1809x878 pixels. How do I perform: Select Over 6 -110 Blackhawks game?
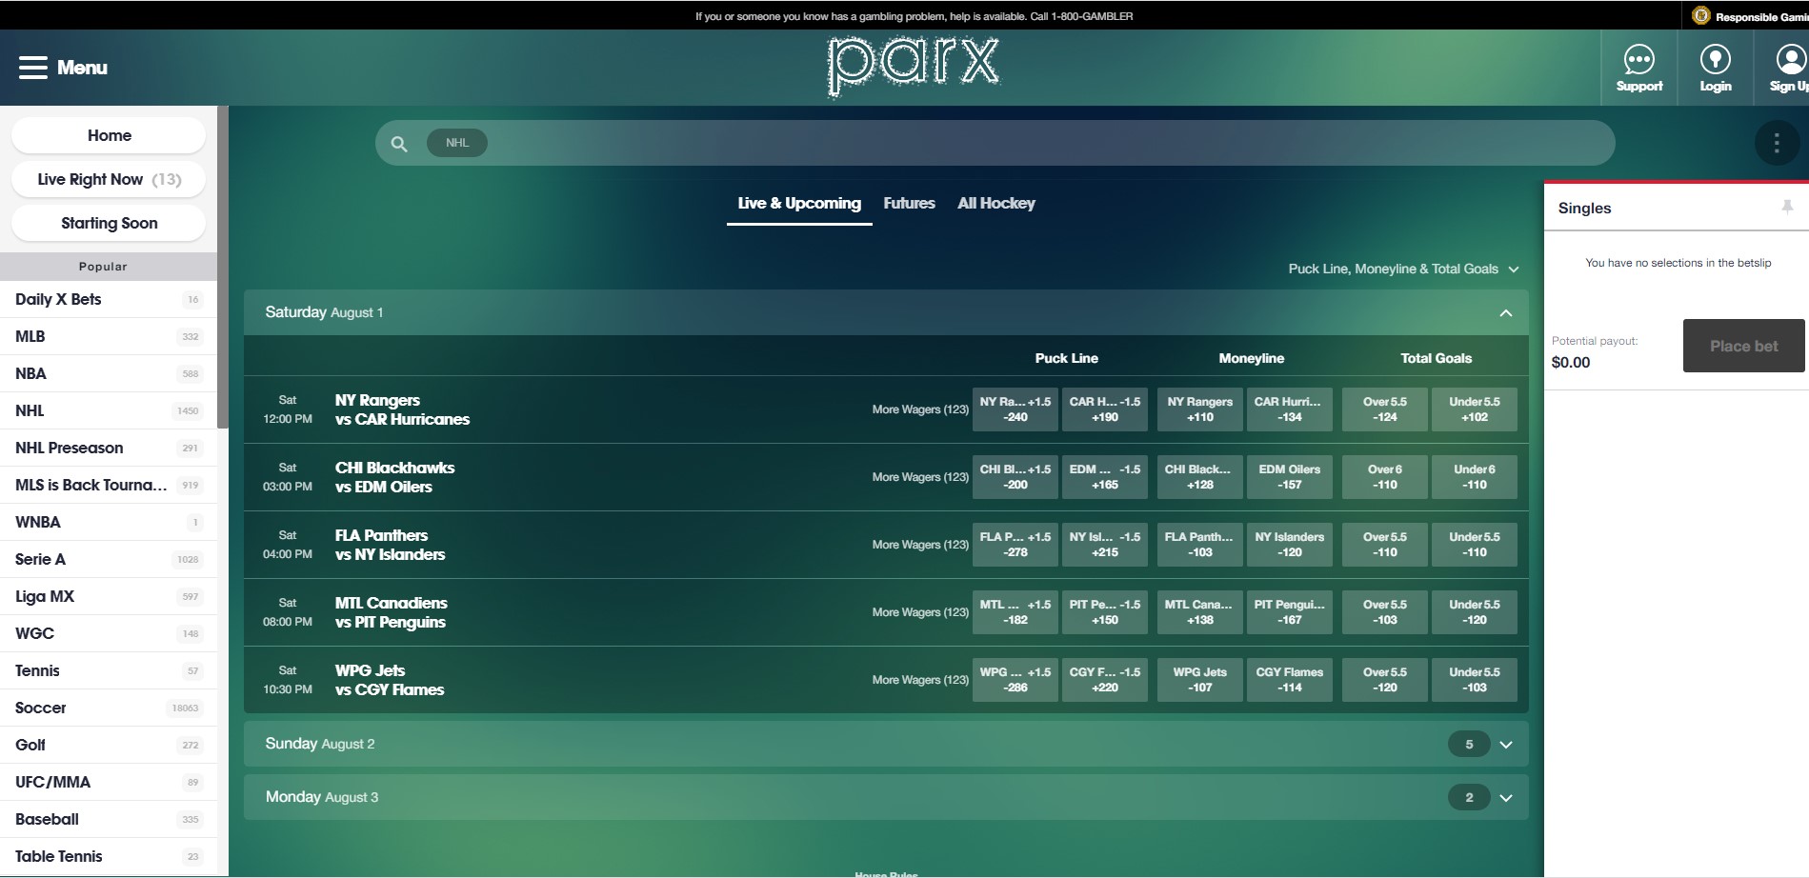(1385, 477)
